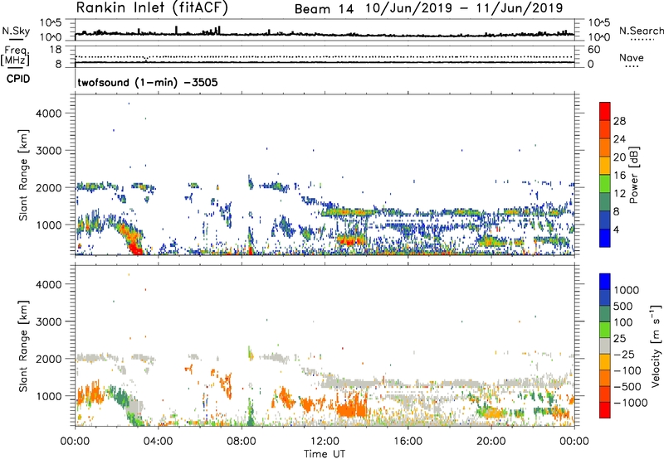Screen dimensions: 664x459
Task: Pick the teal green 100–500 Velocity segment
Action: [605, 314]
